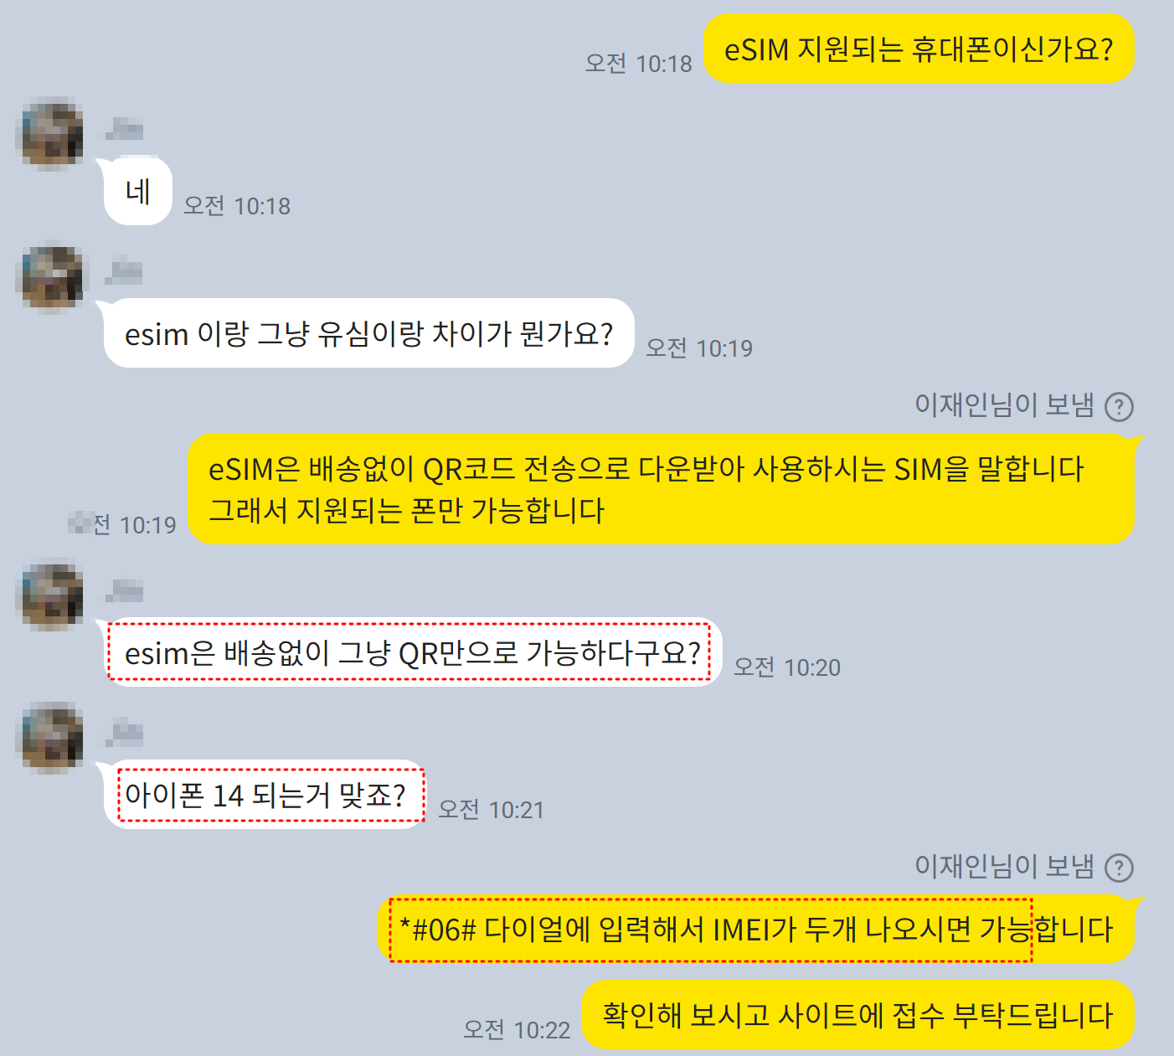Image resolution: width=1174 pixels, height=1056 pixels.
Task: Open profile picture above the QR만으로 message
Action: (50, 595)
